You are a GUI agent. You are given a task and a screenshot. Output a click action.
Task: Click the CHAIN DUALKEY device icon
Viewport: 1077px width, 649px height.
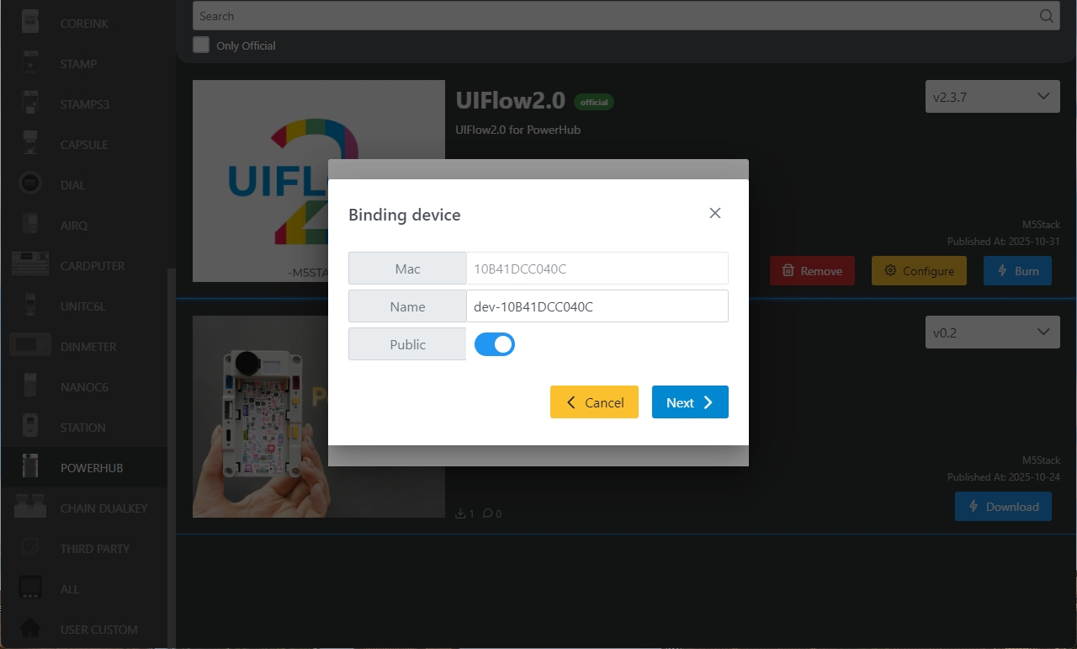(x=30, y=508)
